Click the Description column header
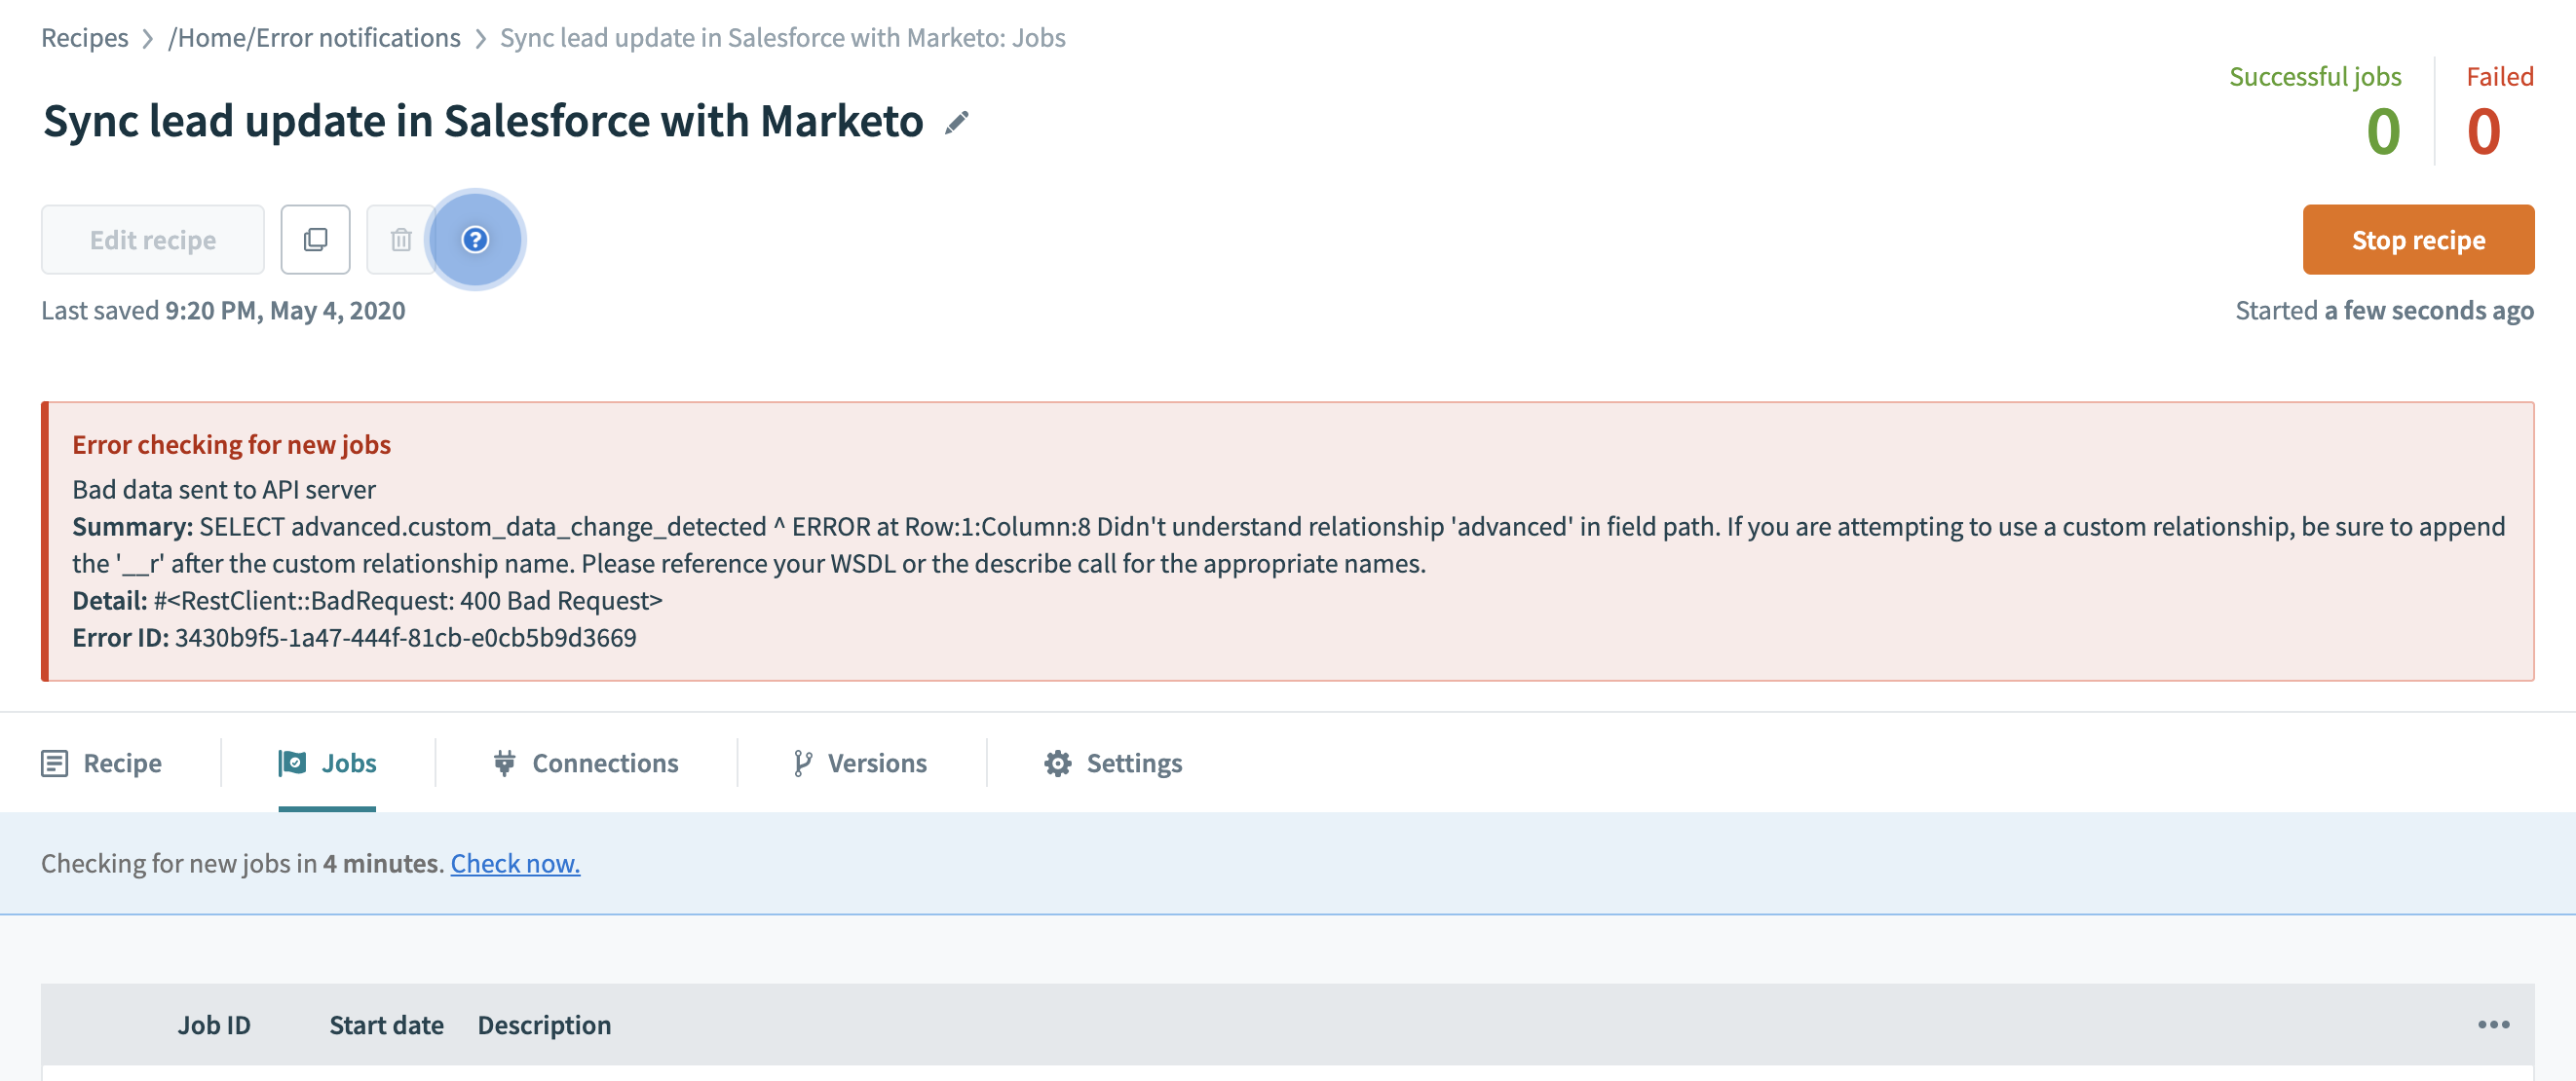 544,1025
